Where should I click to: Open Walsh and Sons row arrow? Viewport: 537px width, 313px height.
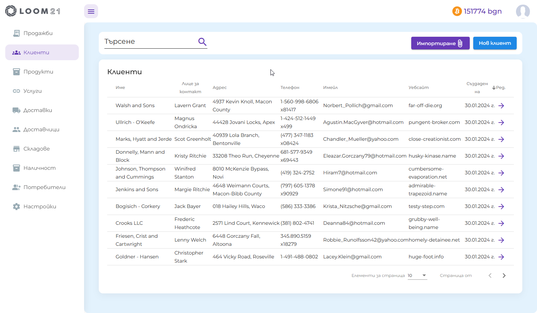click(501, 106)
